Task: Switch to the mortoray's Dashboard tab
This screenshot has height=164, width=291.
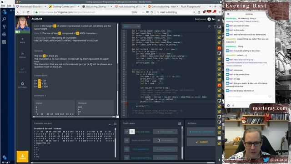Action: pos(31,6)
